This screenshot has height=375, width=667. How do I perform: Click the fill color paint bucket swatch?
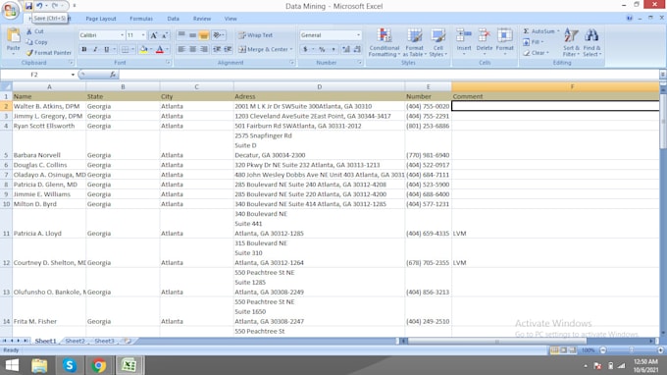[143, 49]
